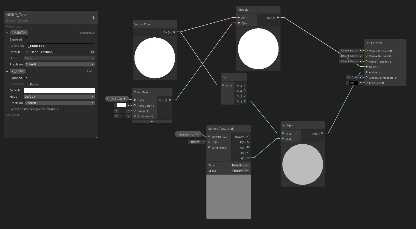Click Color Mask Range X value field
The width and height of the screenshot is (416, 229).
tap(122, 111)
